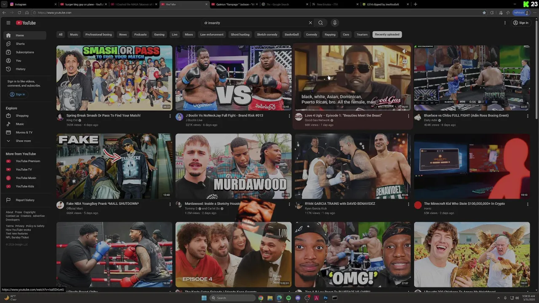Open the YouTube settings three-dot menu near Sign in
The width and height of the screenshot is (539, 303).
pos(505,23)
